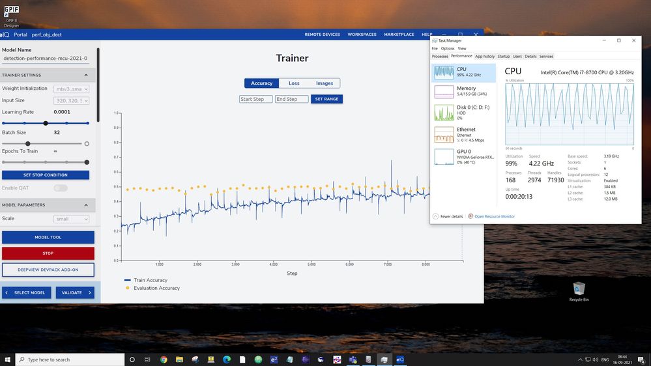This screenshot has height=366, width=651.
Task: Open the Input Size dropdown
Action: 72,100
